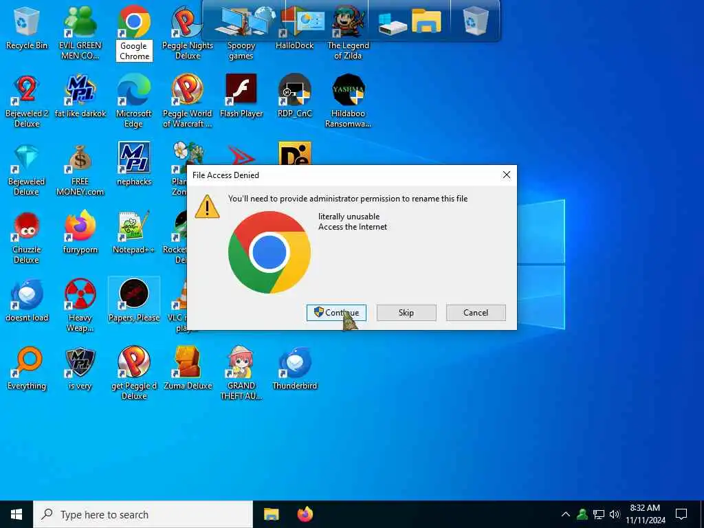Click Continue in File Access Denied dialog
This screenshot has height=528, width=704.
[336, 313]
